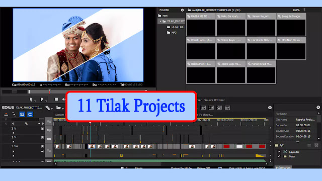The image size is (322, 181).
Task: Click the open project folder icon
Action: coord(58,108)
